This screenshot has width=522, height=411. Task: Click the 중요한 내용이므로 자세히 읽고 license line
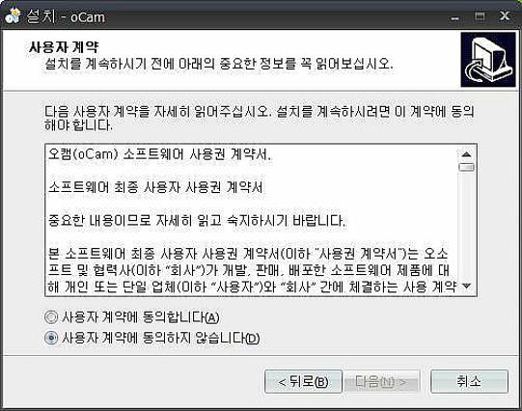pyautogui.click(x=197, y=220)
